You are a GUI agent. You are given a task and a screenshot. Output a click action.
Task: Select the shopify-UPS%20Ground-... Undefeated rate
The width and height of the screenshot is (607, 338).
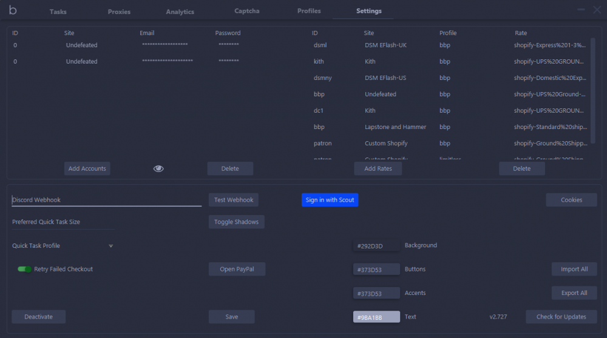[549, 94]
